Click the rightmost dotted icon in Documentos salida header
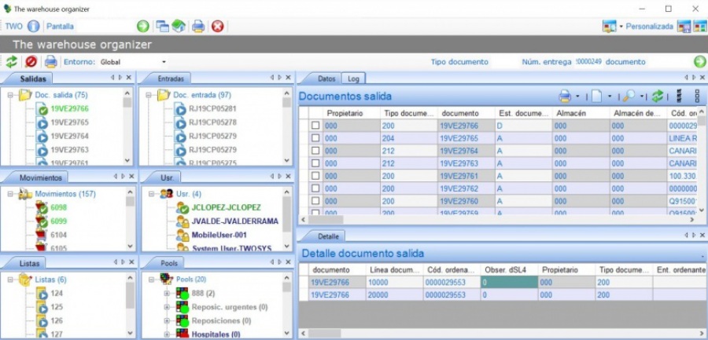Screen dimensions: 708x340 pyautogui.click(x=697, y=96)
